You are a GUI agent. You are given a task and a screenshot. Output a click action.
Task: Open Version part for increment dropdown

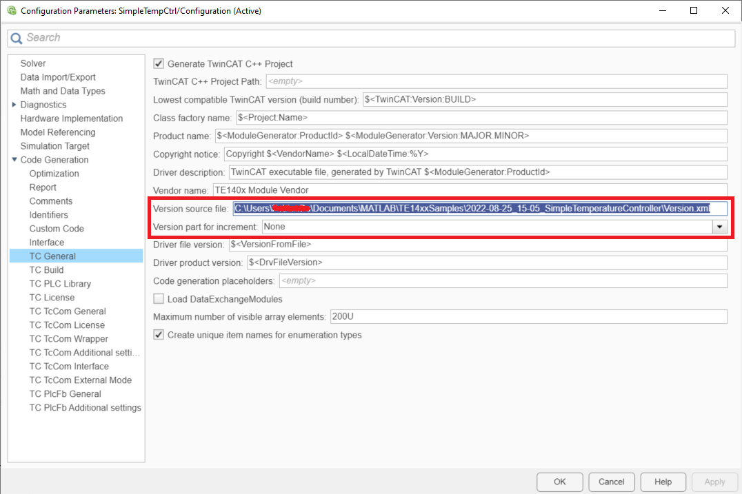719,227
